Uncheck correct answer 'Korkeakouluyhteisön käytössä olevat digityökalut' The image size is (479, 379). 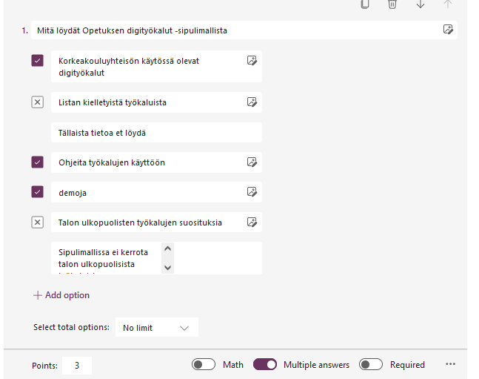pyautogui.click(x=38, y=61)
